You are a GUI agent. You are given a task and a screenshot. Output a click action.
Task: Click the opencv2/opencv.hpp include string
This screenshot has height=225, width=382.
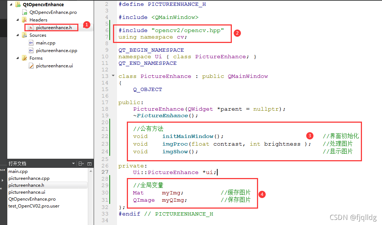188,31
